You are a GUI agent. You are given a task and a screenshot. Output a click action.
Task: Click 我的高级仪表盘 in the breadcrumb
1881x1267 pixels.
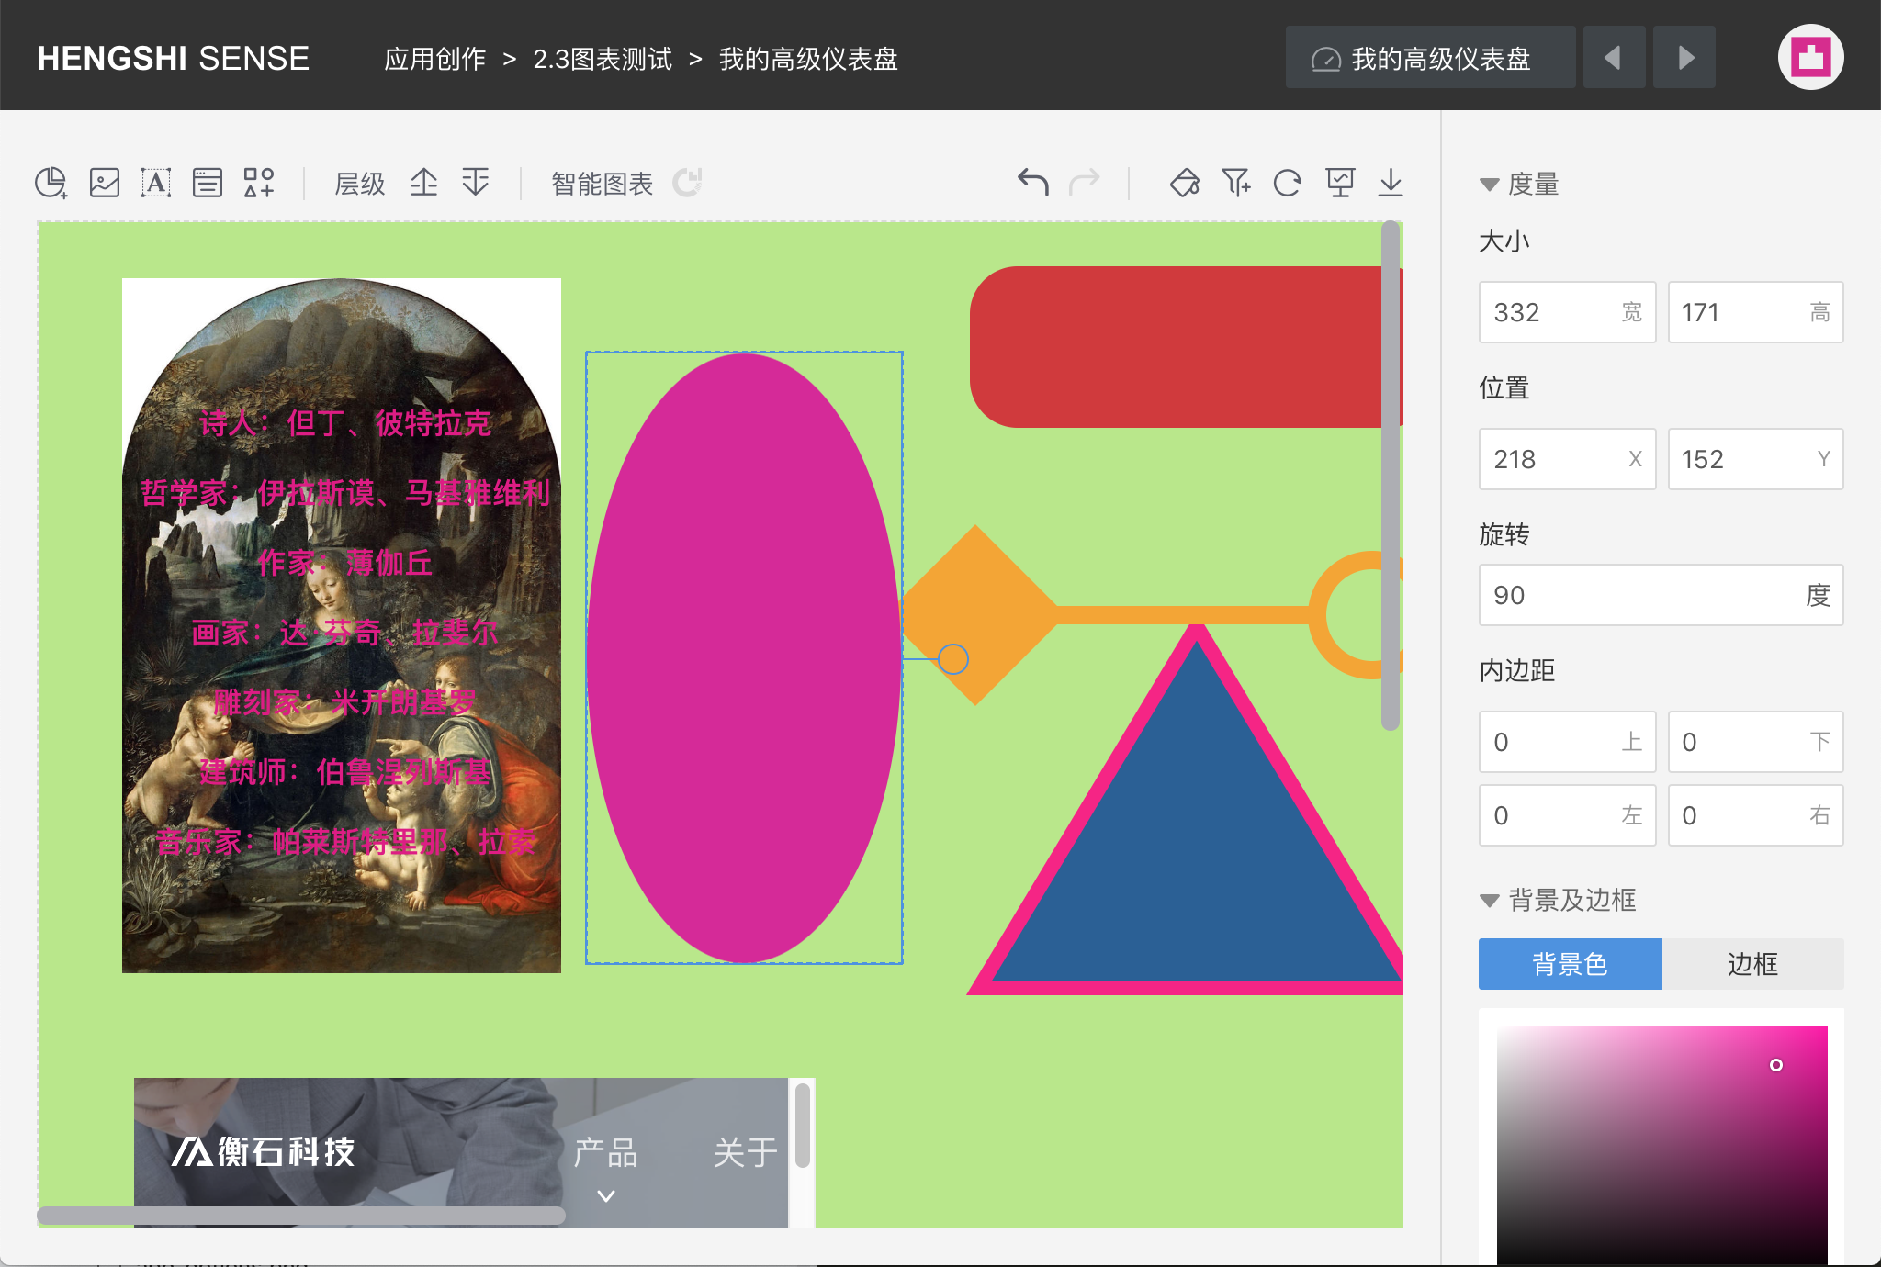[808, 59]
